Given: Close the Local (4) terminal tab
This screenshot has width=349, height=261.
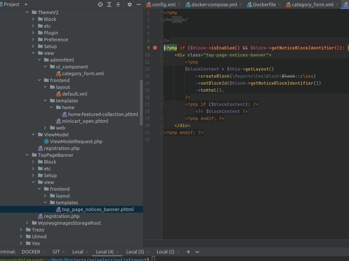Looking at the screenshot, I should (x=117, y=252).
